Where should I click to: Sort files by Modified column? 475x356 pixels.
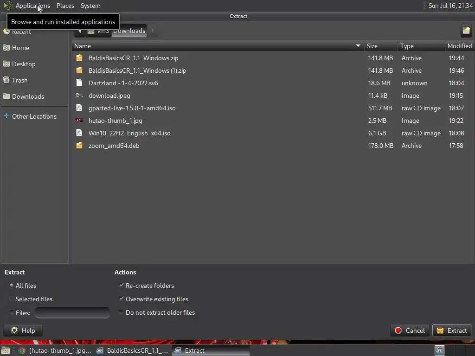459,46
